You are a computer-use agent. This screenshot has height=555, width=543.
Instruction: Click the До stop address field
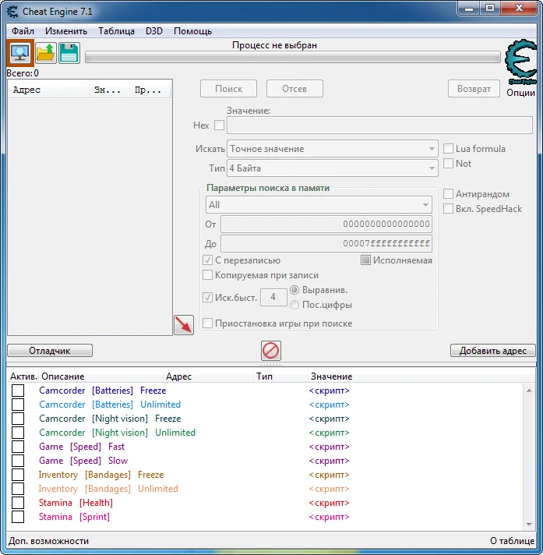click(326, 243)
